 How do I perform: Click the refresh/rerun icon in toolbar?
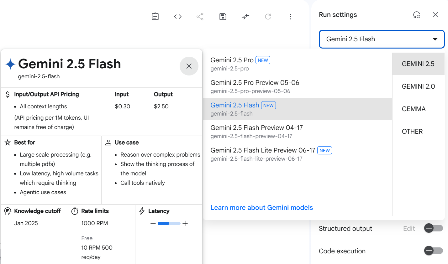point(268,17)
